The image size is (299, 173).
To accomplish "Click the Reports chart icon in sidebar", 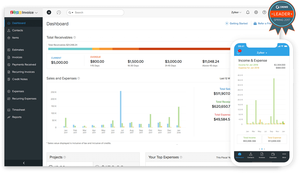I will [9, 117].
